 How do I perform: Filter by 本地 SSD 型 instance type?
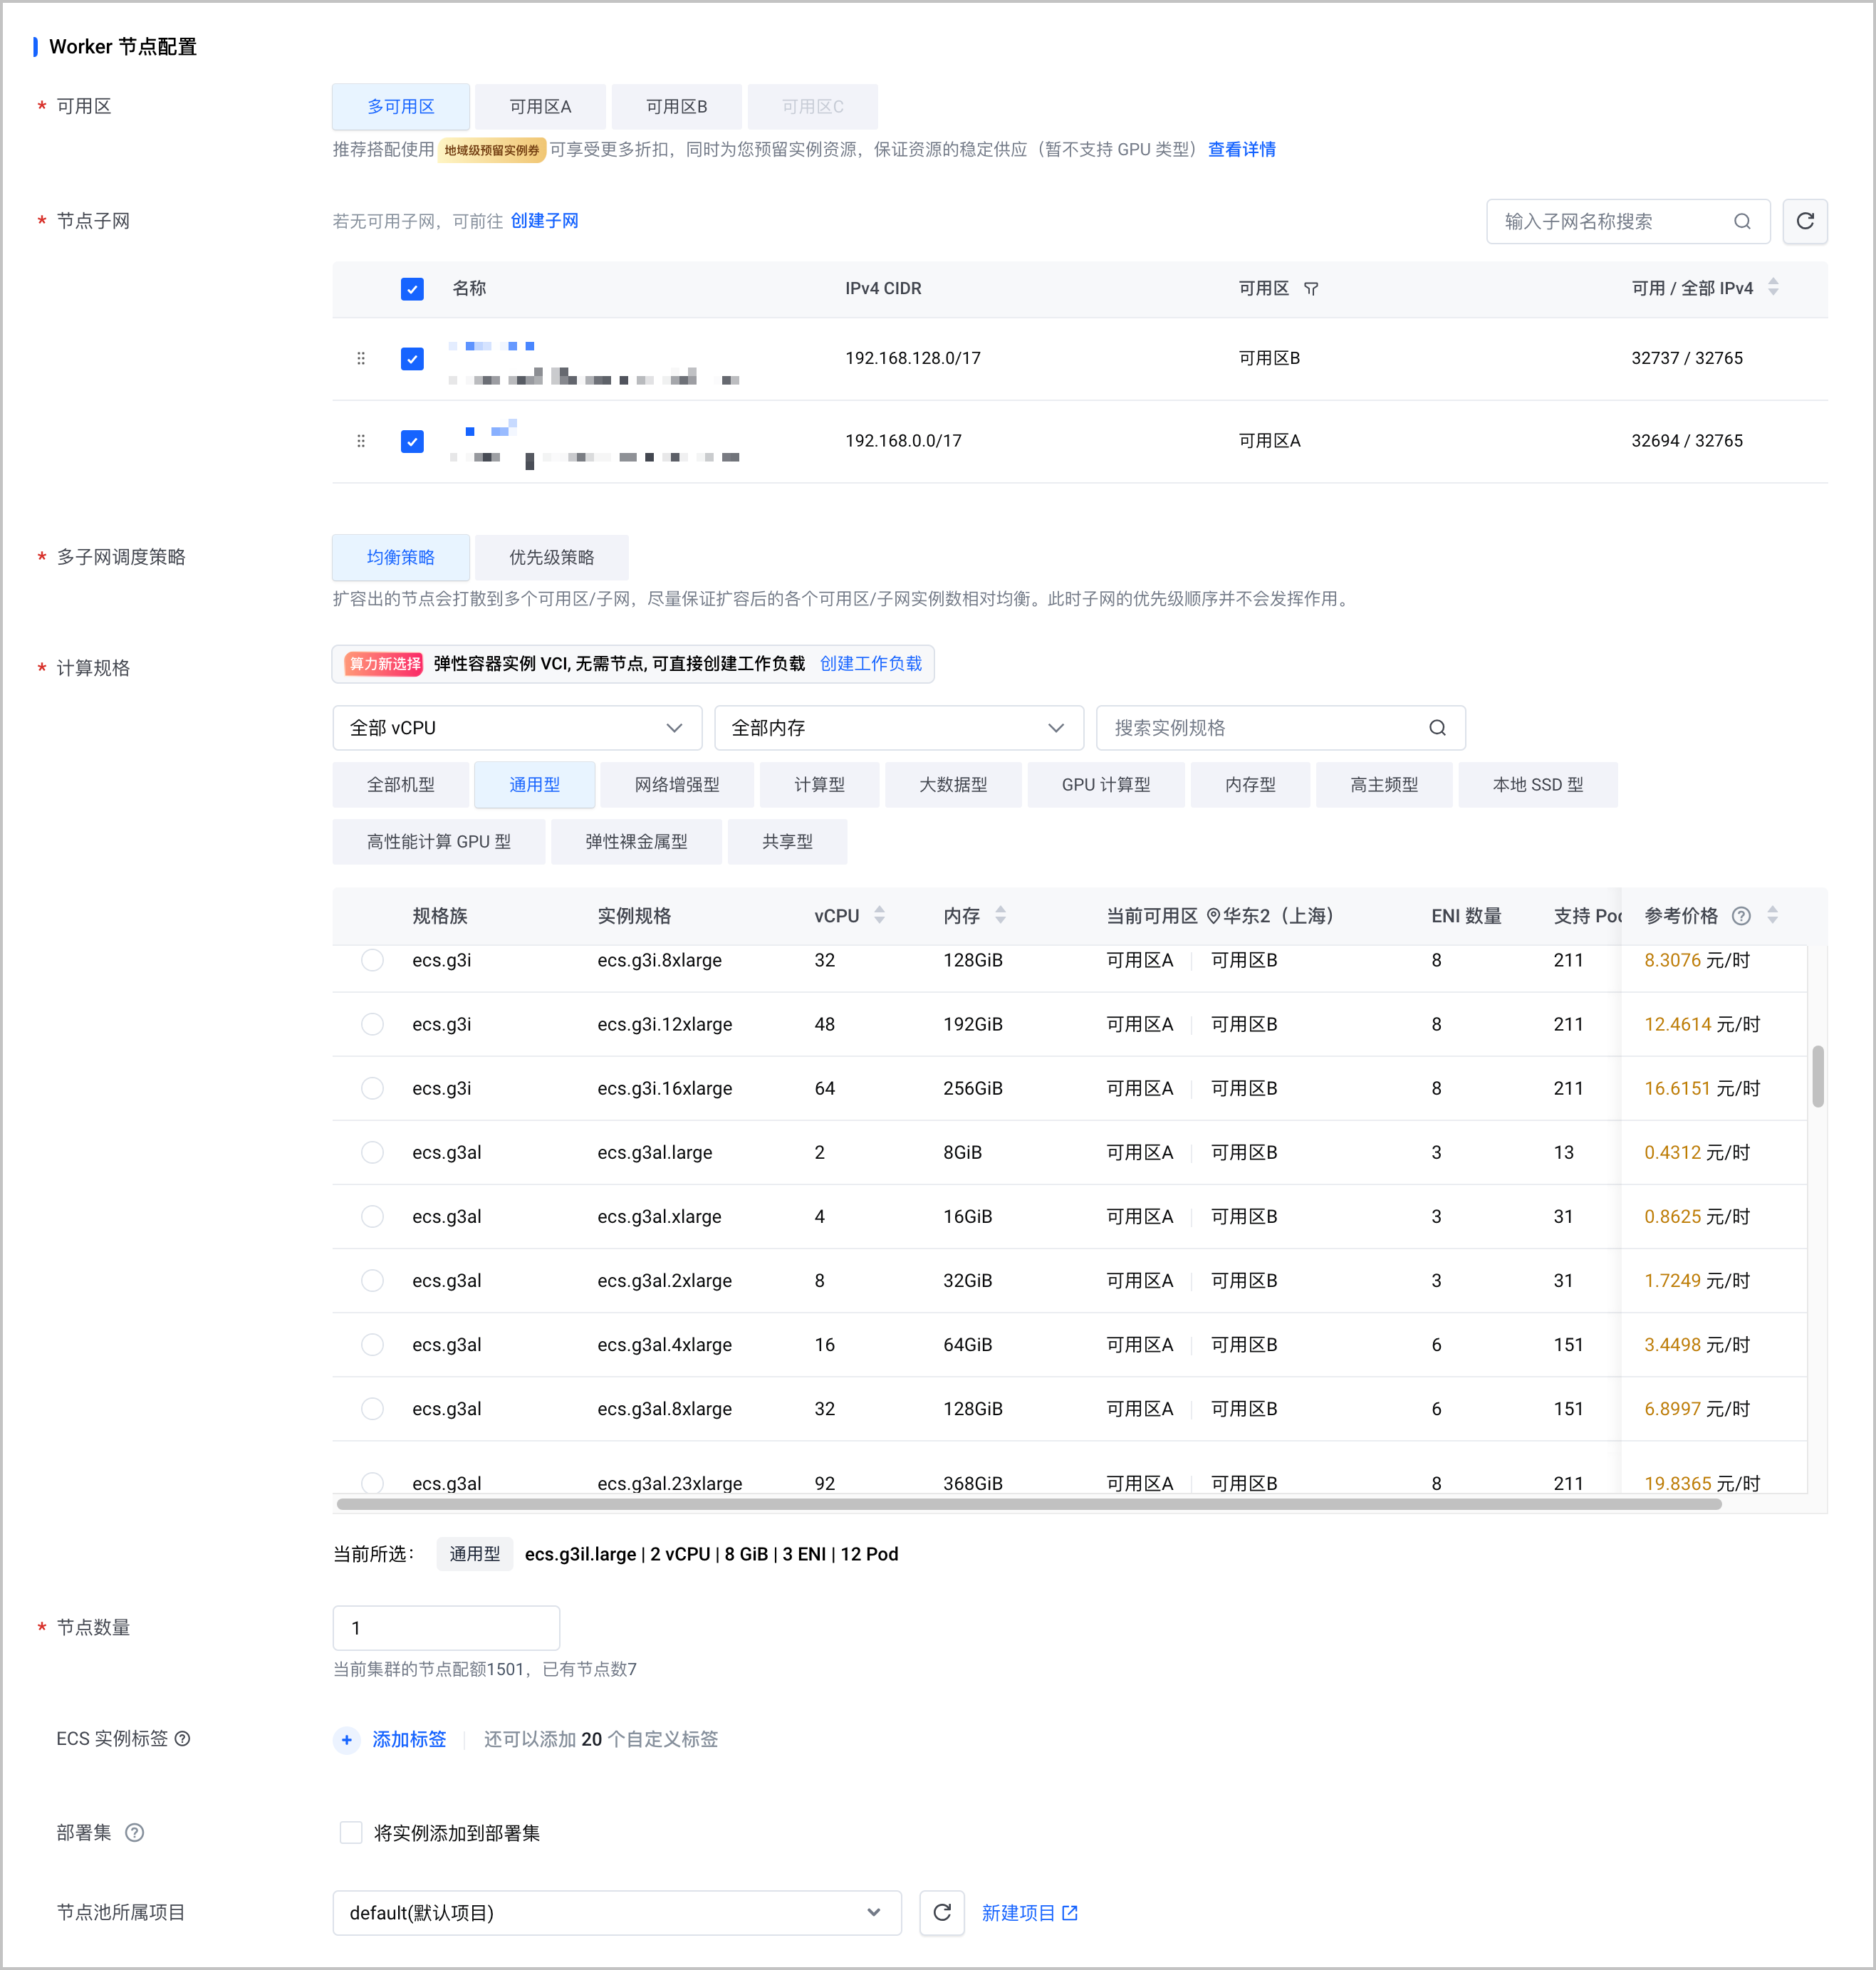point(1538,785)
